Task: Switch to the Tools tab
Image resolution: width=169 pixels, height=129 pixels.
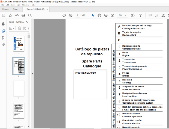Action: 16,9
